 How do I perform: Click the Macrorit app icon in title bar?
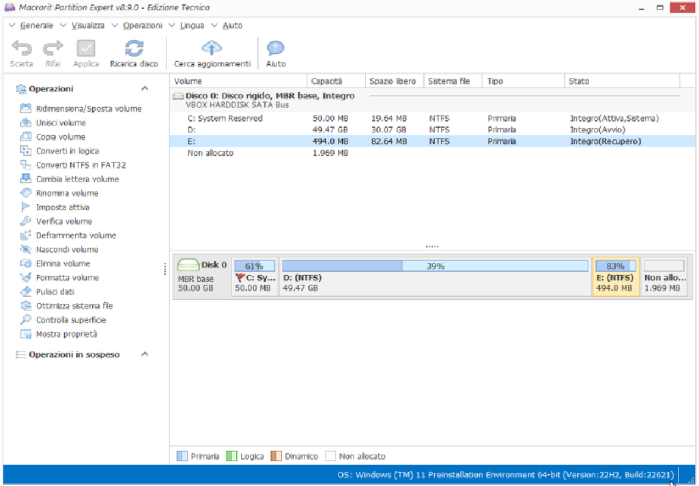point(10,7)
